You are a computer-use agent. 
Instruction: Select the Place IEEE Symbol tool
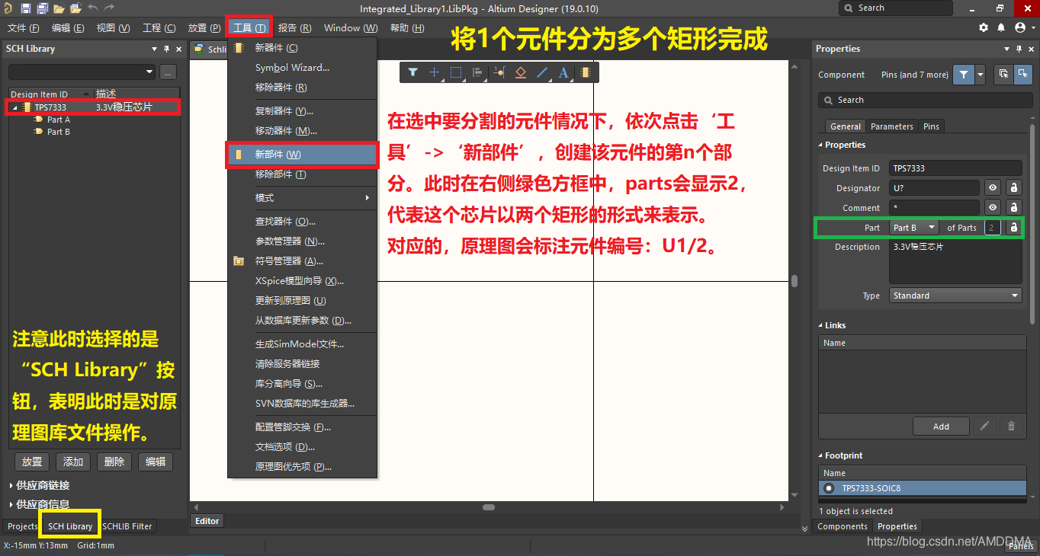click(521, 72)
